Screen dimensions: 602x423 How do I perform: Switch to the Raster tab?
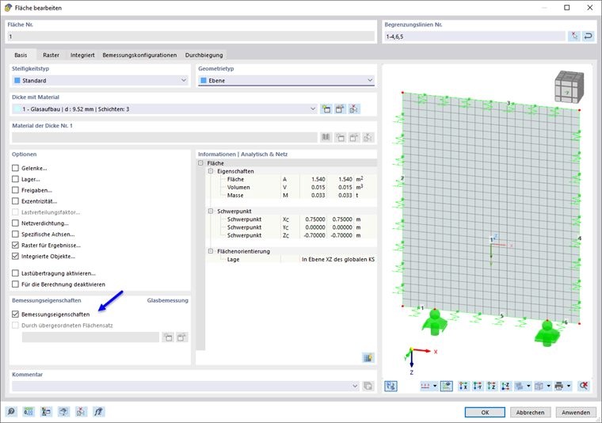click(51, 55)
